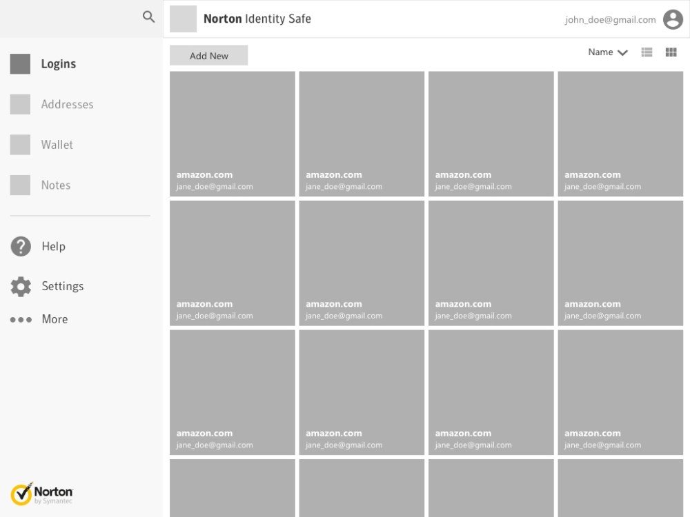
Task: Open the first amazon.com login card in top row
Action: [233, 134]
